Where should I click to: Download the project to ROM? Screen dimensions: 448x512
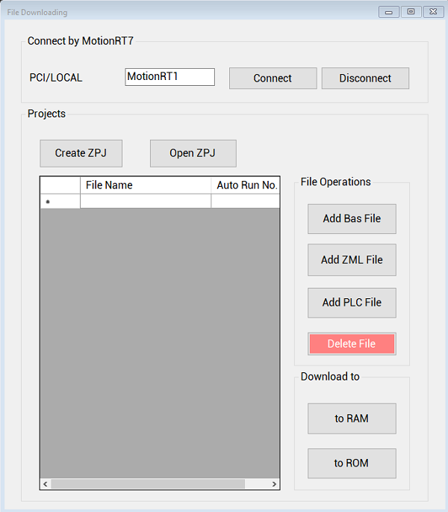click(x=352, y=463)
